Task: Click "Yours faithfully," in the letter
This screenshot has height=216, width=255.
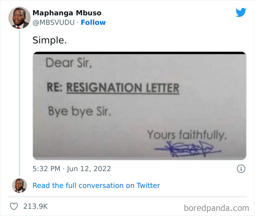Action: [x=187, y=135]
